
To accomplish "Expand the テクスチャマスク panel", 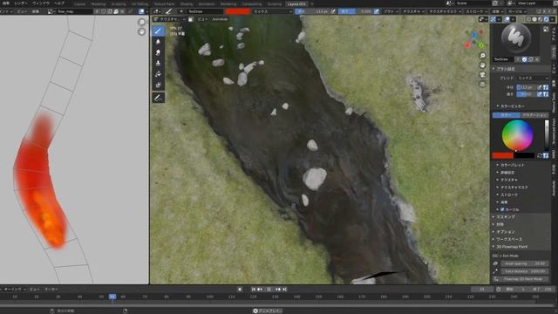I will [514, 188].
